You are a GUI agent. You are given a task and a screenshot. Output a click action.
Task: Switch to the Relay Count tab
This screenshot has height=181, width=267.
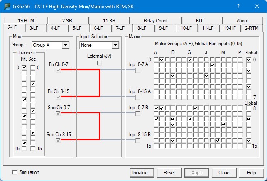point(155,20)
